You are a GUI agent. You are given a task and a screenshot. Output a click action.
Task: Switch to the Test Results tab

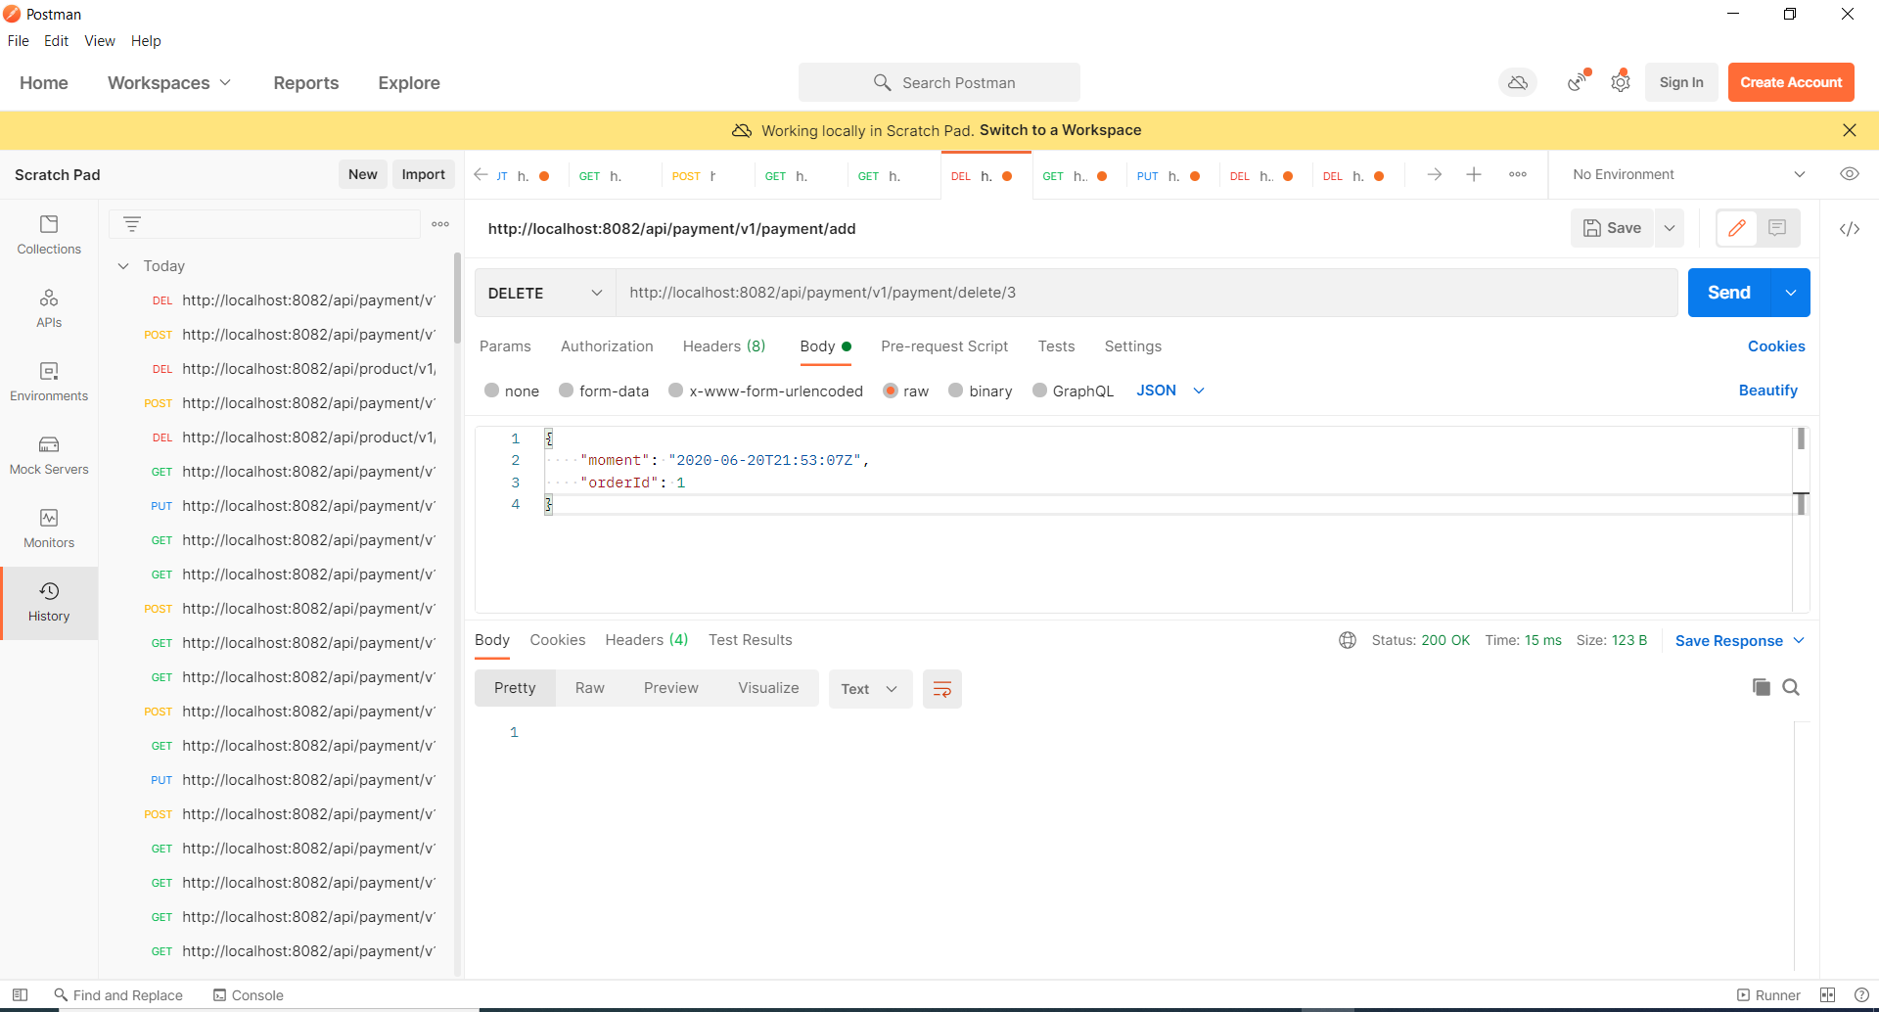(751, 640)
